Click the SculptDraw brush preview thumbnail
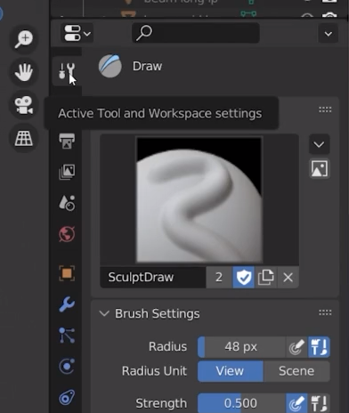Viewport: 349px width, 413px height. (x=199, y=200)
